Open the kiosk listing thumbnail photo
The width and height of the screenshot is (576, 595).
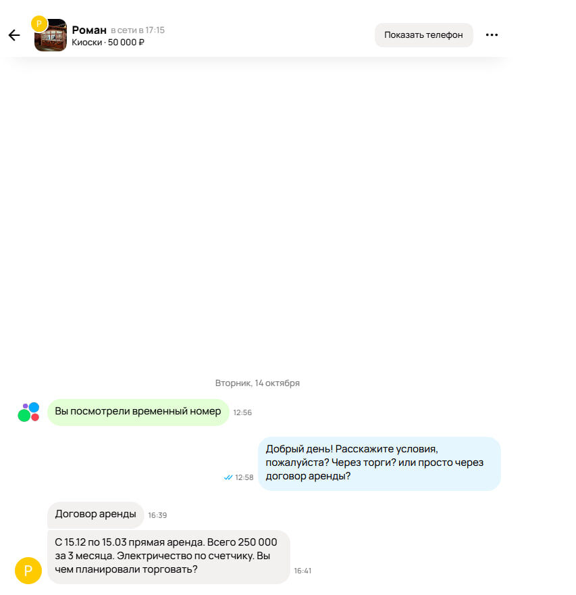[x=51, y=35]
